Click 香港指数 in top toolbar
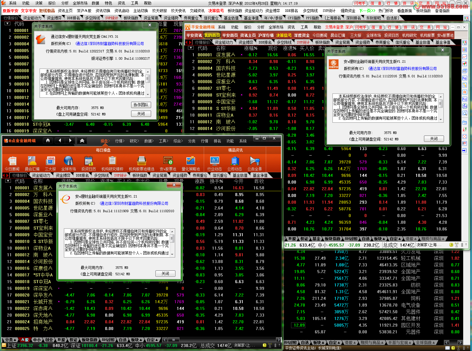Viewport: 472px width, 351px height. coord(442,11)
